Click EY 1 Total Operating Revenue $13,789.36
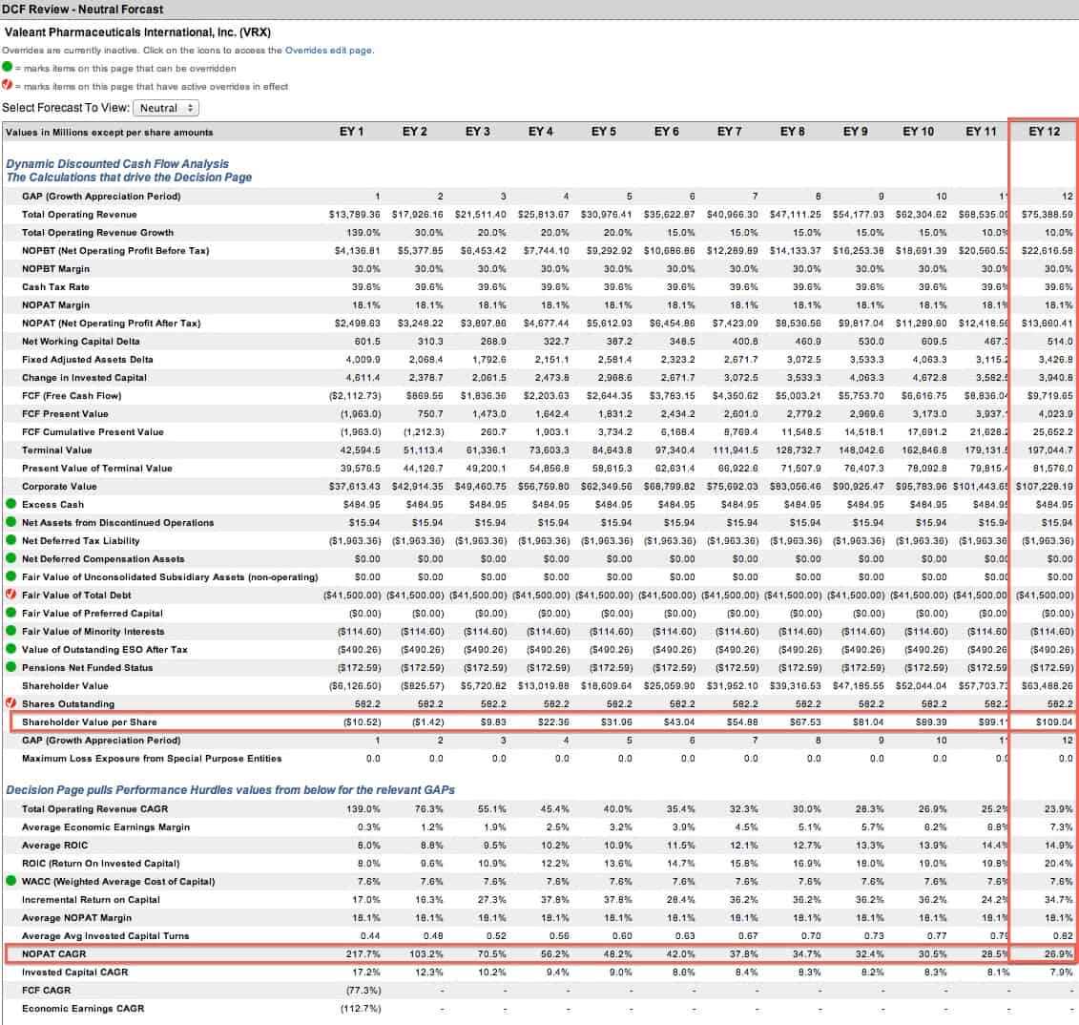This screenshot has height=1025, width=1079. click(x=354, y=215)
